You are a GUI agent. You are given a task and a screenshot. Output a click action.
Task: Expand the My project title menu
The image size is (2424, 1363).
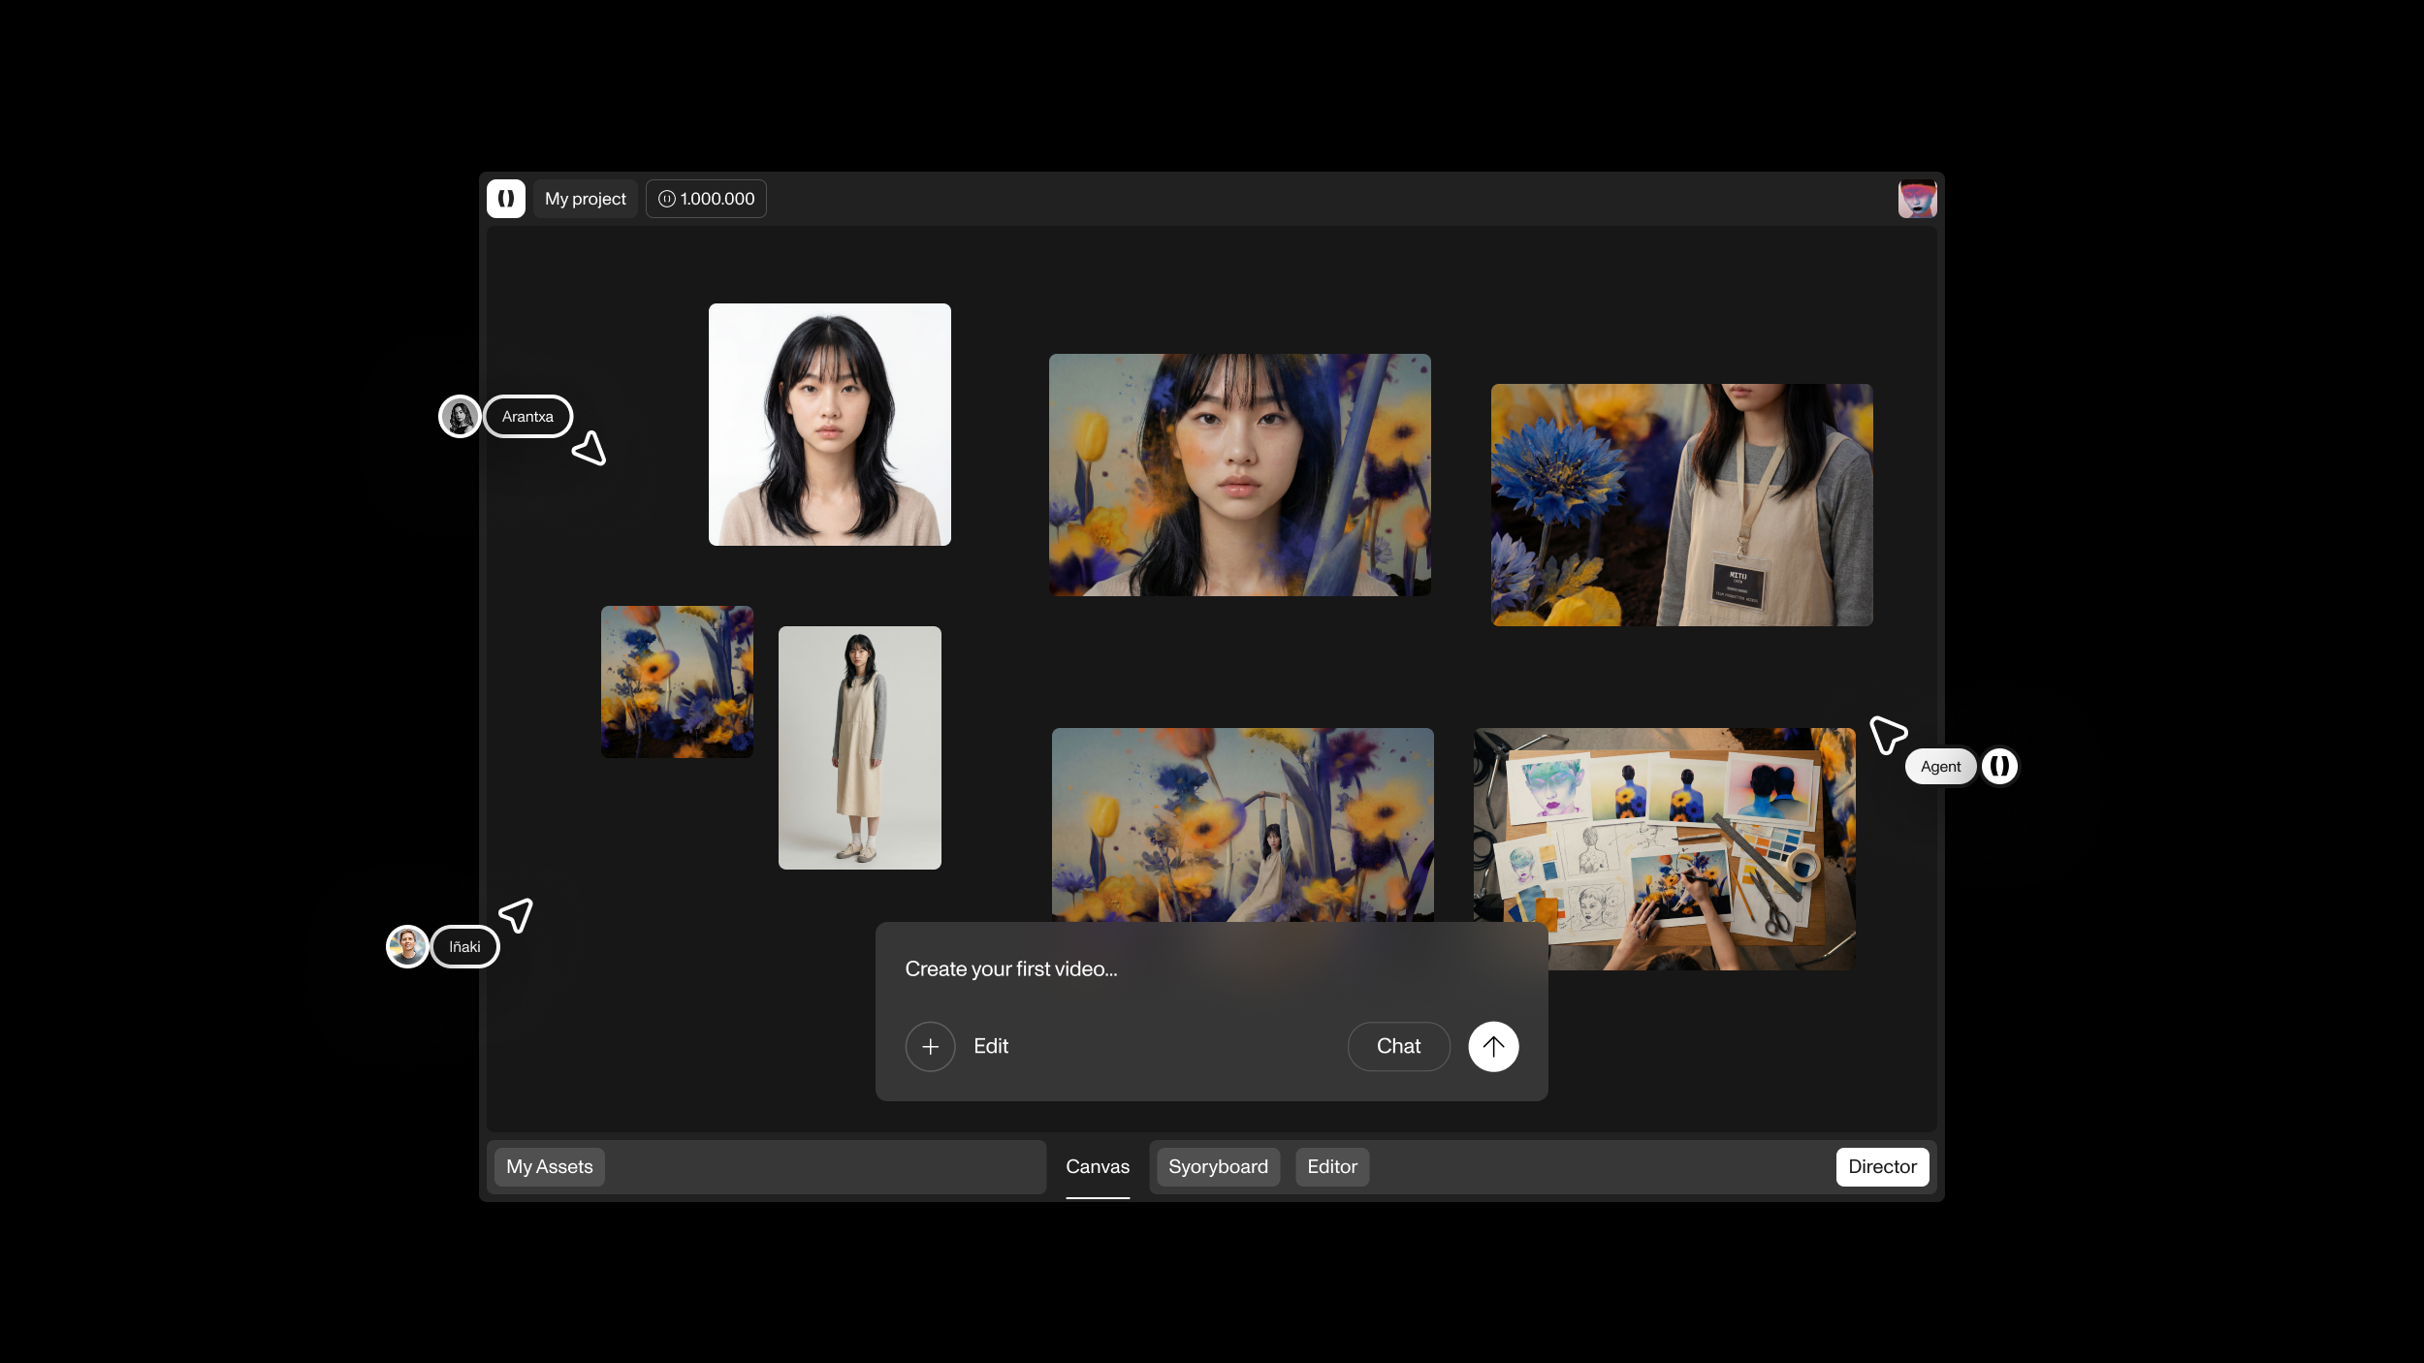coord(585,198)
